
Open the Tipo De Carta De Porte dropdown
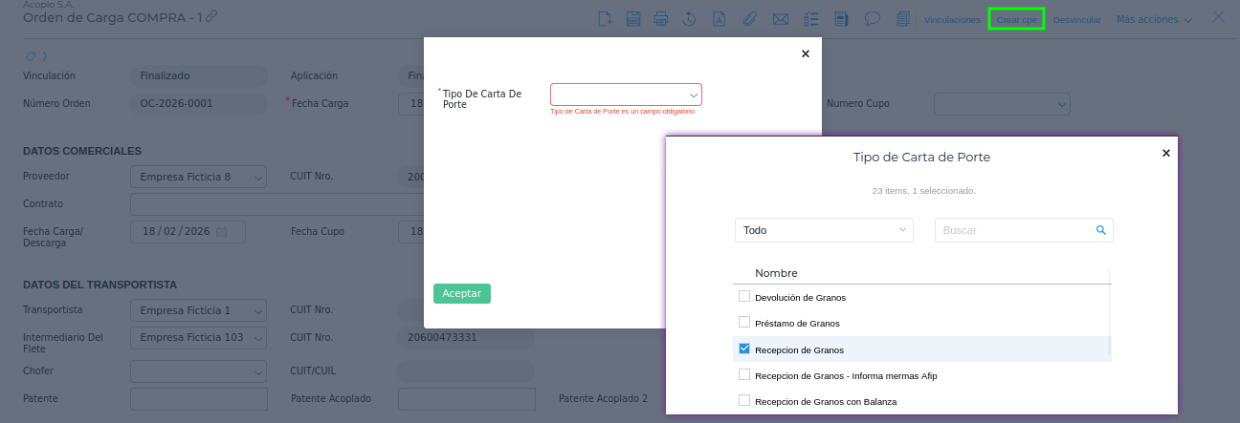pos(626,95)
